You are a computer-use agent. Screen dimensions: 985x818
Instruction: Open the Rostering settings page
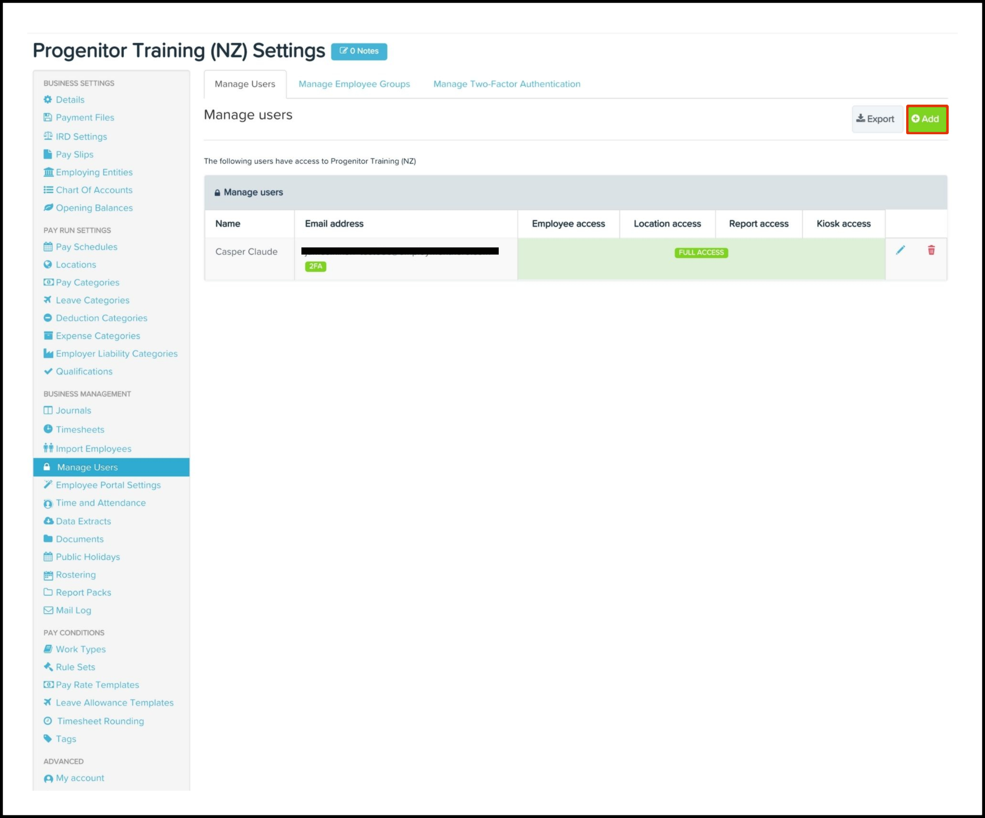coord(76,575)
